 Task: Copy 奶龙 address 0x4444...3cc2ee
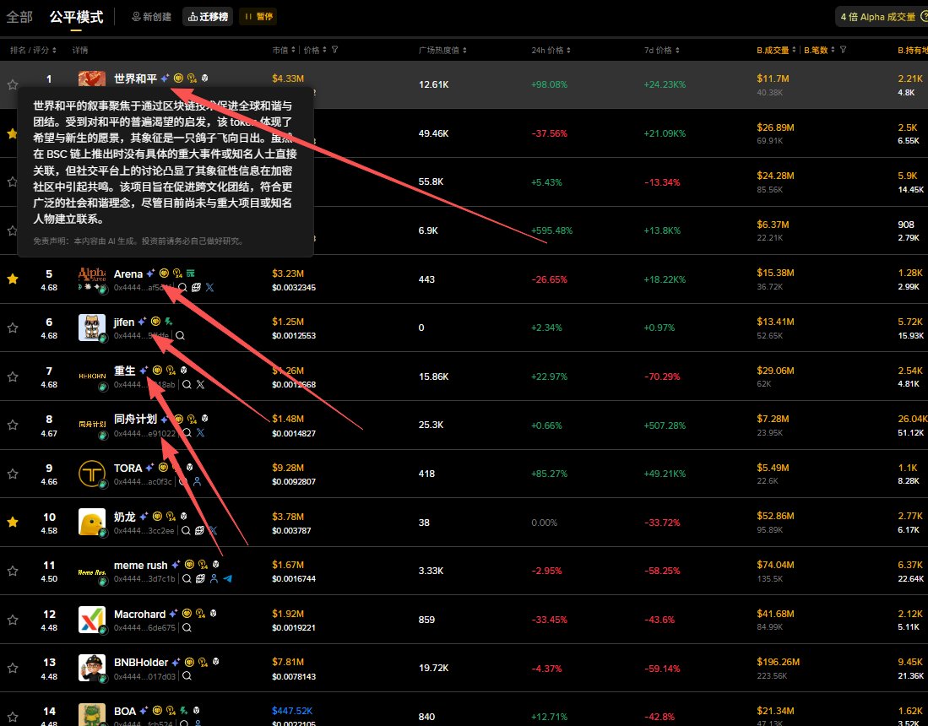[x=144, y=531]
